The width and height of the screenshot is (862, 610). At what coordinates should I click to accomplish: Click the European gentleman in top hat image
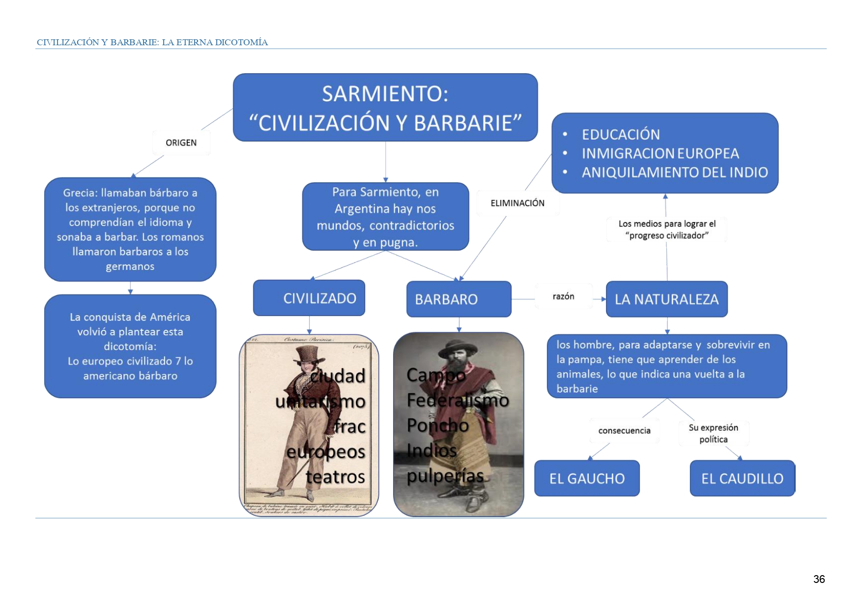point(309,425)
